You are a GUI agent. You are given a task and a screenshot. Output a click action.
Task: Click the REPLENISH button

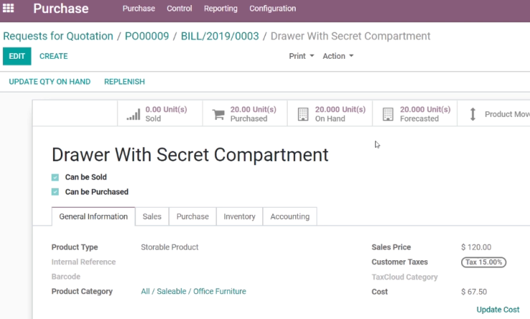coord(125,82)
